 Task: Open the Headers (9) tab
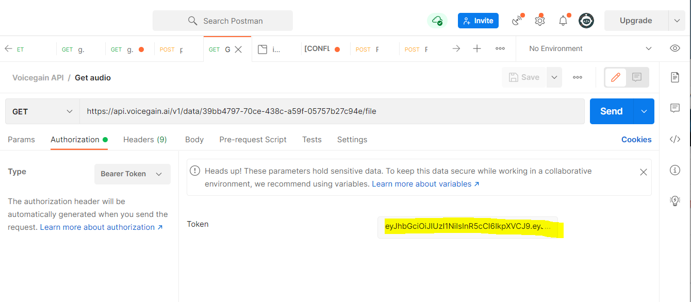[145, 140]
